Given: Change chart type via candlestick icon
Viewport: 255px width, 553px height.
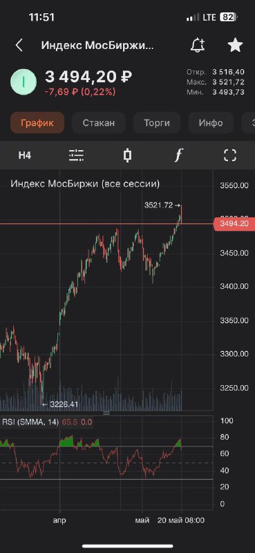Looking at the screenshot, I should pyautogui.click(x=128, y=155).
